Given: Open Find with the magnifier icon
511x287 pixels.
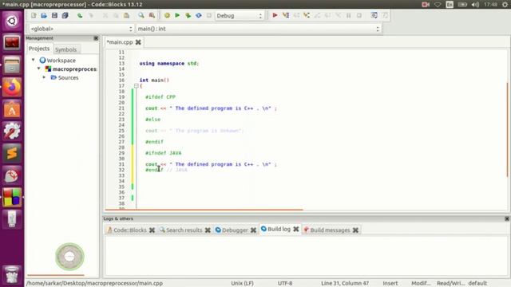Looking at the screenshot, I should coord(141,15).
